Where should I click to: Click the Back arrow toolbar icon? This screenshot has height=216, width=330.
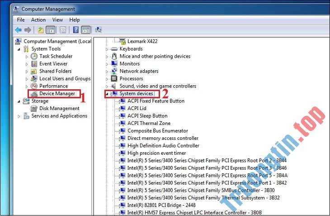click(x=18, y=30)
